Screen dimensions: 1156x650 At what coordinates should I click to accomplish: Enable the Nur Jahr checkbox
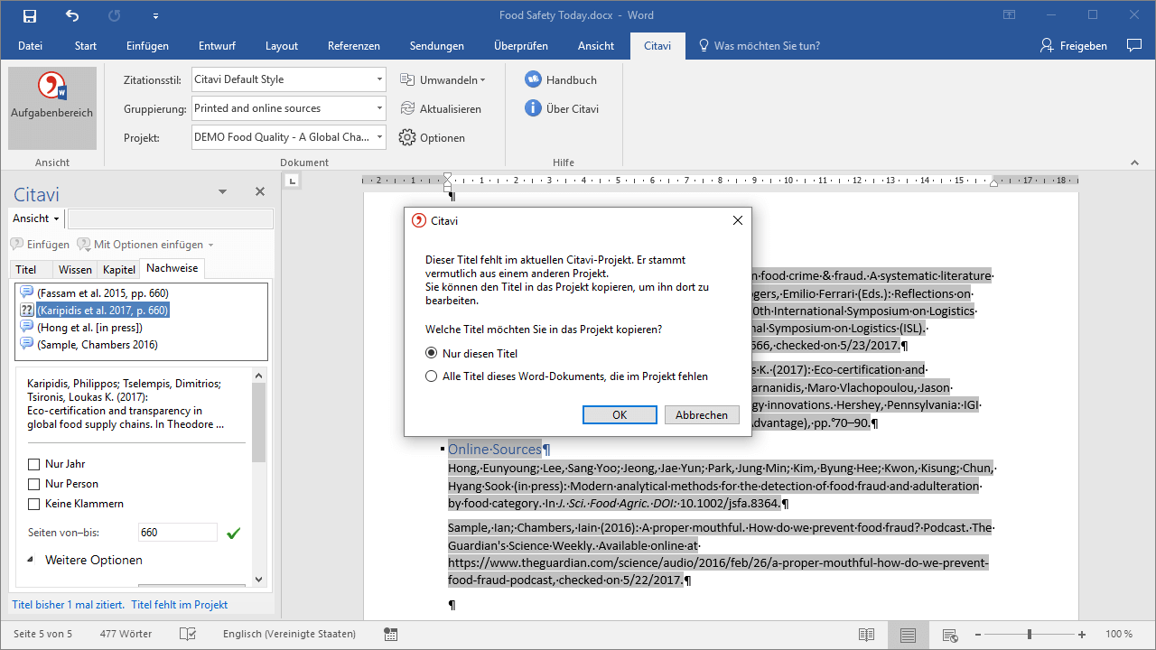pyautogui.click(x=34, y=464)
